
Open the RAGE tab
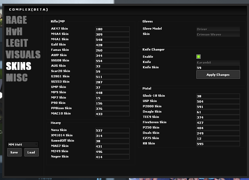pyautogui.click(x=16, y=20)
